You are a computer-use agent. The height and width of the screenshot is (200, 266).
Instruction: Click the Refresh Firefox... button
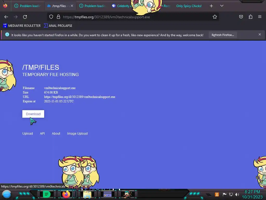[223, 35]
